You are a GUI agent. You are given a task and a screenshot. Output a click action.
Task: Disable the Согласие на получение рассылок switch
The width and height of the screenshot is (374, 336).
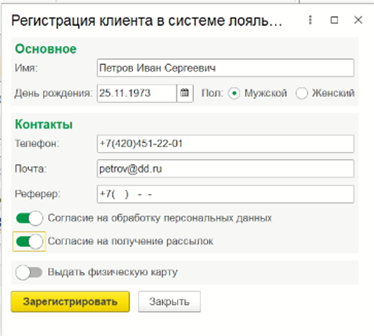[29, 242]
